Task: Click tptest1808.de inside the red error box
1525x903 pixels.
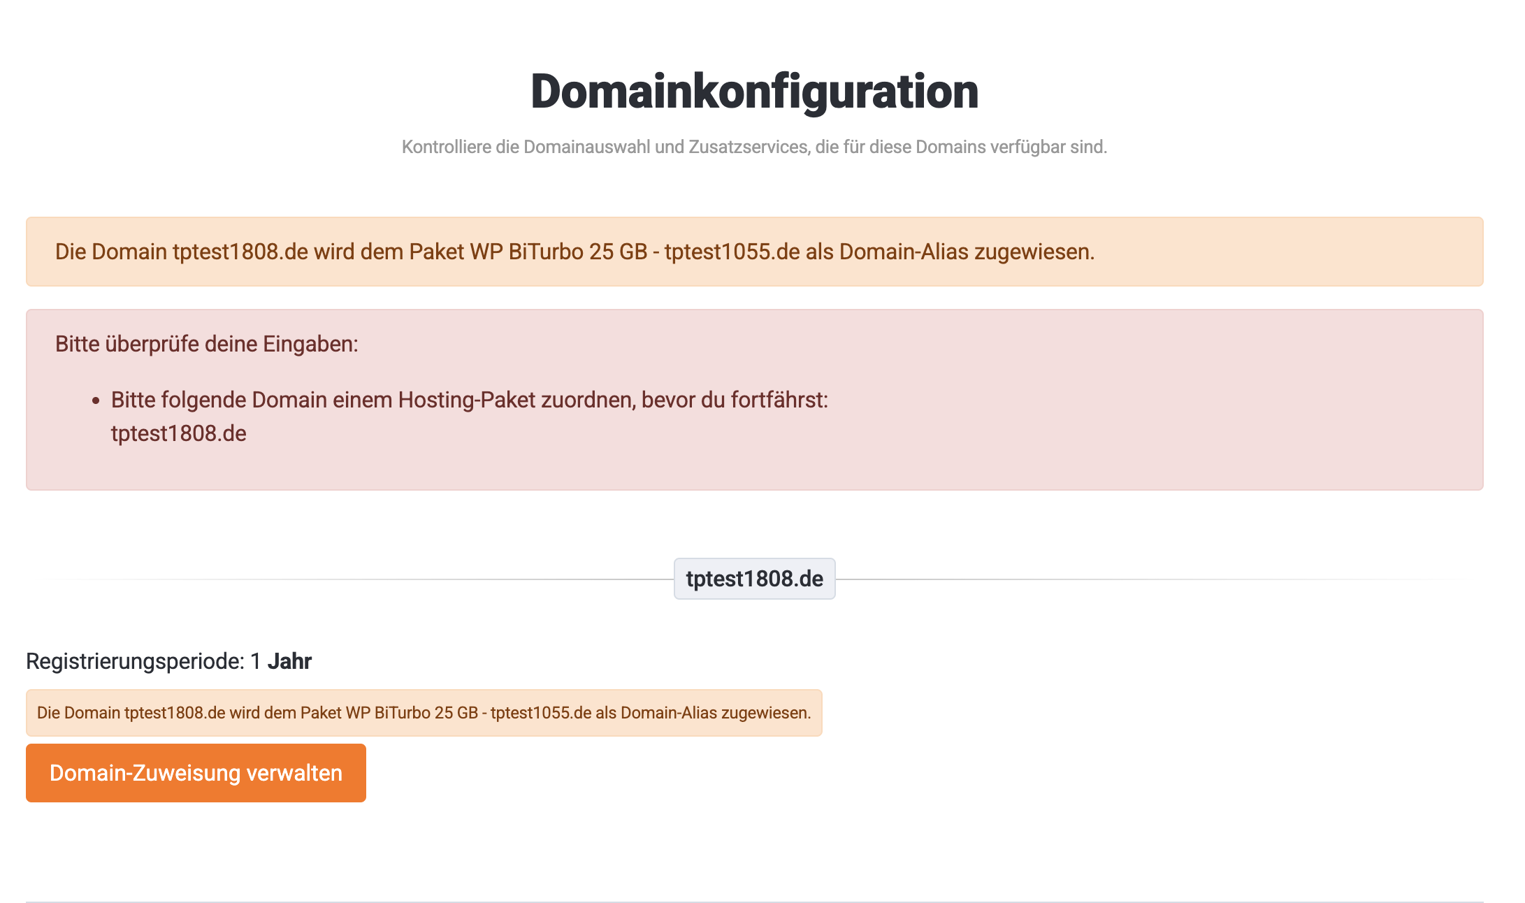Action: click(x=178, y=433)
